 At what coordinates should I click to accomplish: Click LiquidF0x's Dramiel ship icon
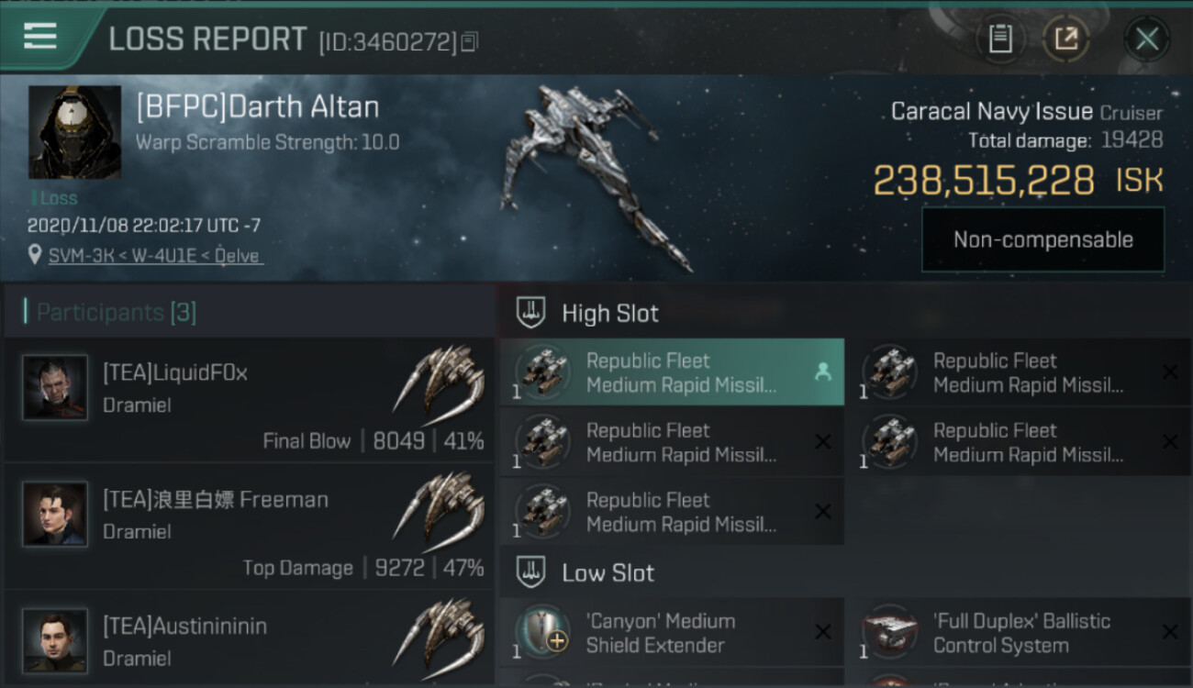tap(439, 377)
